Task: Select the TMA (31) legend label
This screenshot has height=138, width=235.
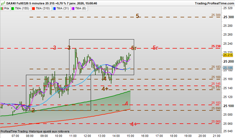Action: click(63, 8)
